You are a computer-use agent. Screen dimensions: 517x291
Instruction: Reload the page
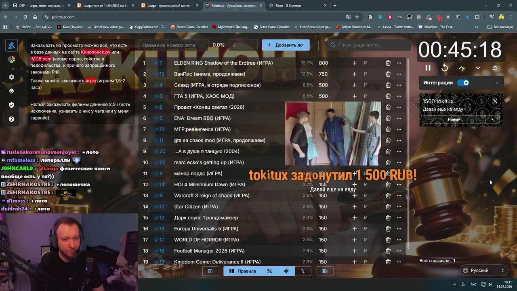(x=25, y=17)
